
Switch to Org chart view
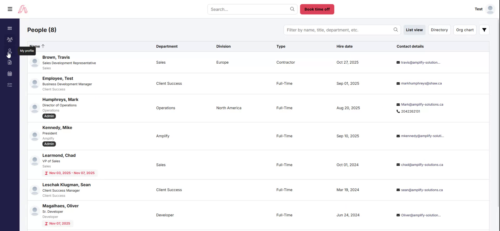click(465, 30)
